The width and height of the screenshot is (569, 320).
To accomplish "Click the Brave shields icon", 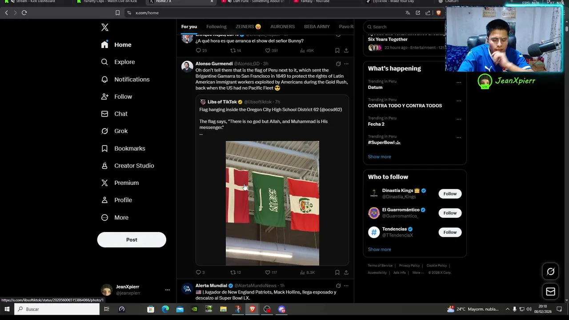I will [x=438, y=13].
